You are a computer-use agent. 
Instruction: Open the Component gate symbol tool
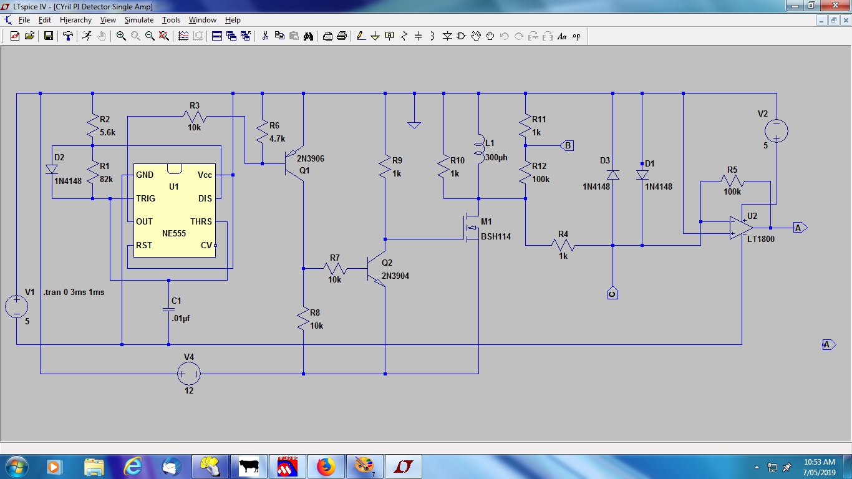462,36
